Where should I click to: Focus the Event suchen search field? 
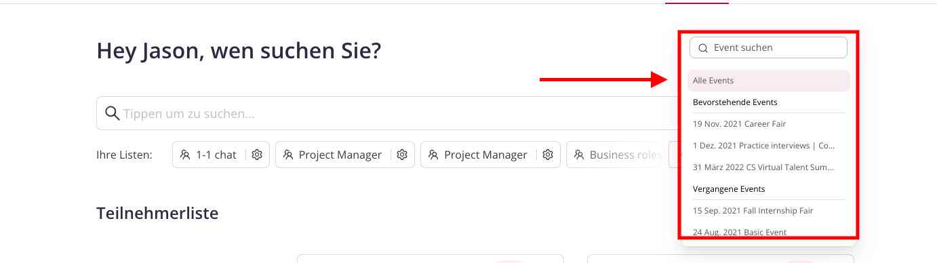[x=768, y=47]
